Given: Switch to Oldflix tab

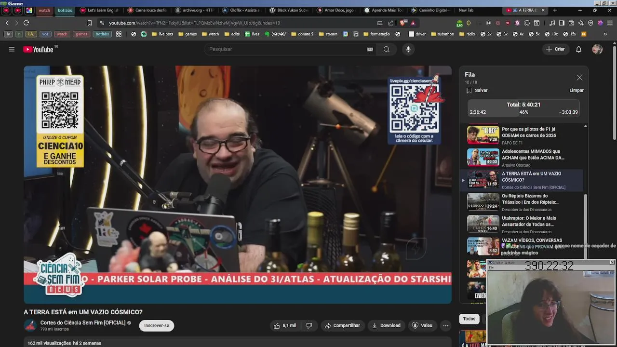Looking at the screenshot, I should click(x=241, y=10).
